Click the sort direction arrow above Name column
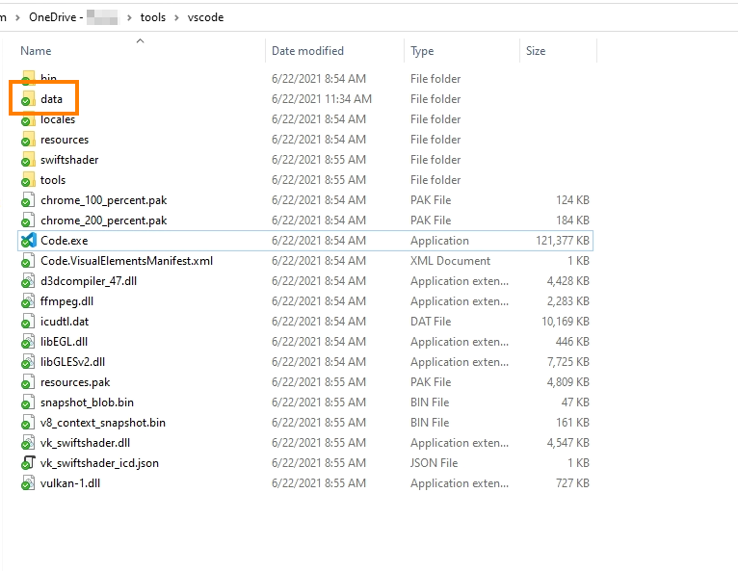 (140, 40)
